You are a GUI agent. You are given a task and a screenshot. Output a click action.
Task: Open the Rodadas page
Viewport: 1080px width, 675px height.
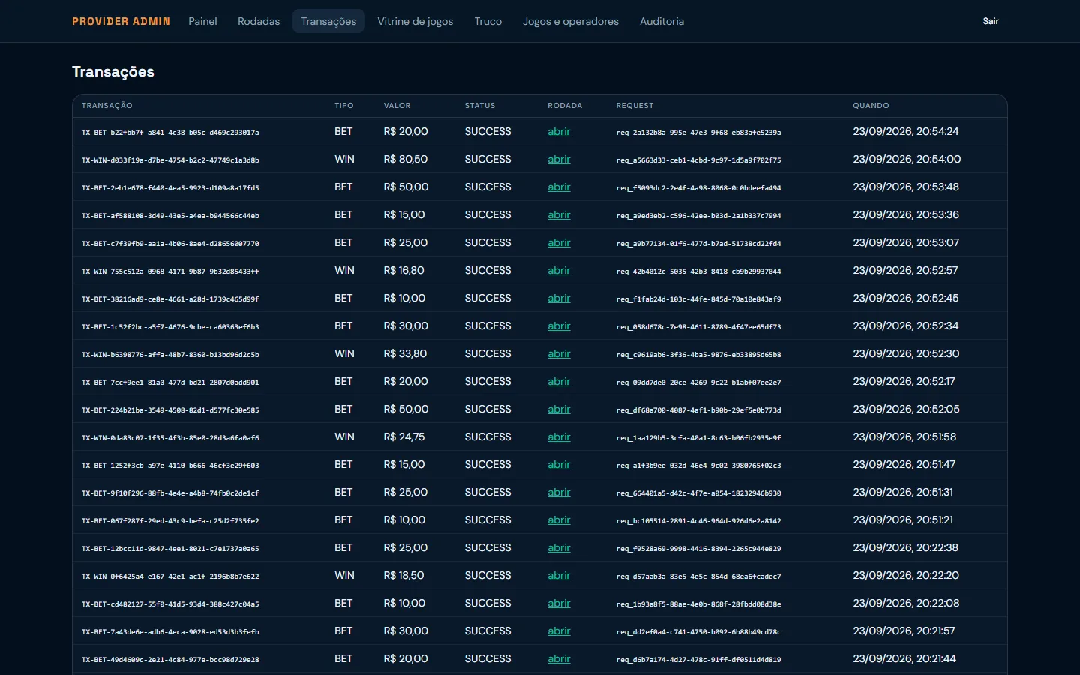tap(259, 21)
